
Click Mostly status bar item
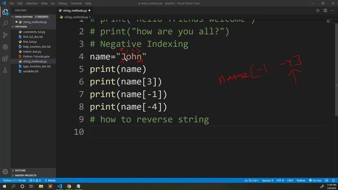[50, 180]
